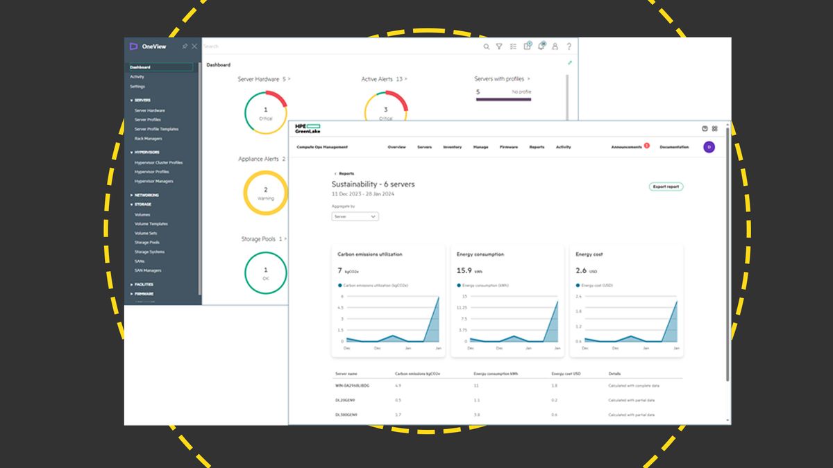This screenshot has width=833, height=468.
Task: Click the filter icon in OneView header
Action: point(499,46)
